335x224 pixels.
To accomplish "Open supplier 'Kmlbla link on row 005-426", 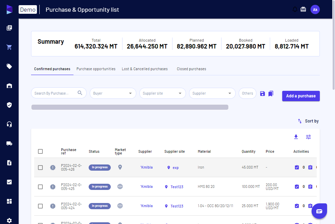I will tap(146, 167).
